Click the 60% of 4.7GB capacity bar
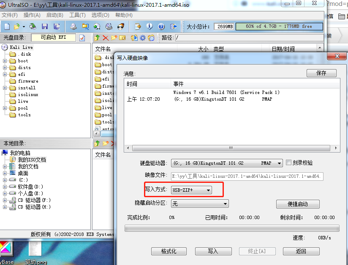Image resolution: width=348 pixels, height=265 pixels. pos(279,27)
